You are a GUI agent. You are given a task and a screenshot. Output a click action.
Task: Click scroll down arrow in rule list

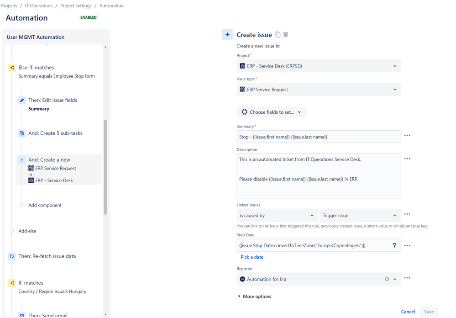tap(105, 314)
